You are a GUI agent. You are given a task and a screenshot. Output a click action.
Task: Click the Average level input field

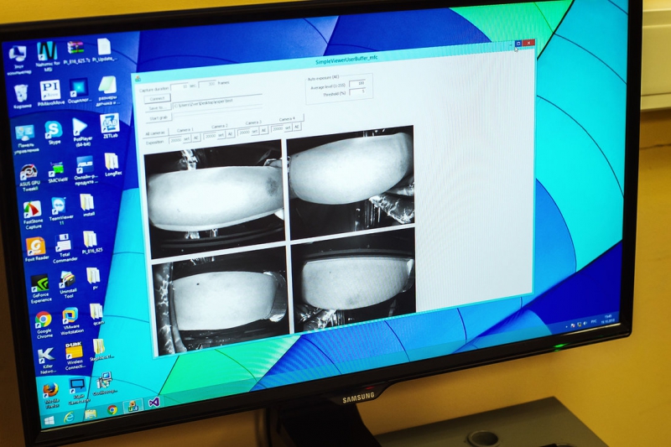click(x=356, y=84)
